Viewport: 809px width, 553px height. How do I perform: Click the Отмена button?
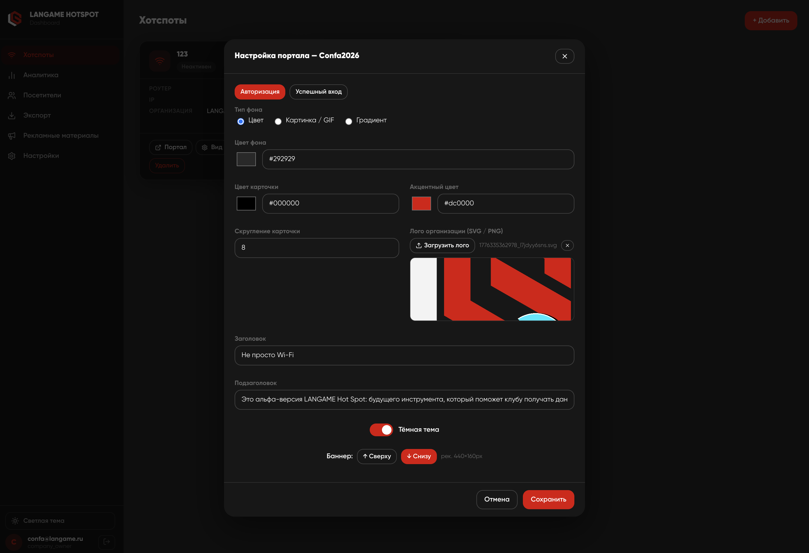[x=496, y=499]
